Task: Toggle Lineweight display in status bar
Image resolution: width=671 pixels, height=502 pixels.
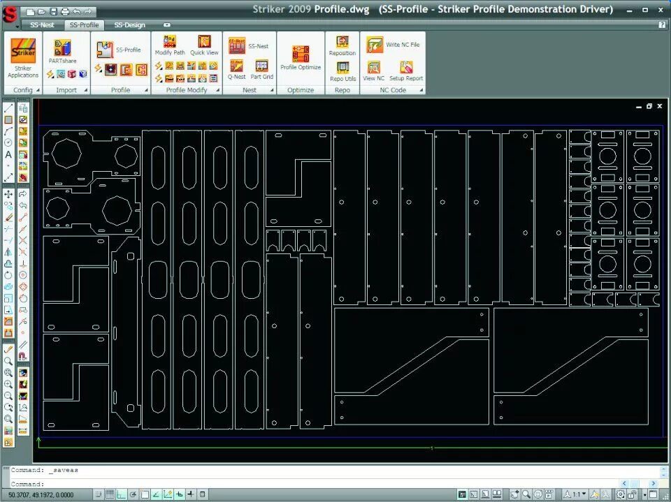Action: pos(191,495)
